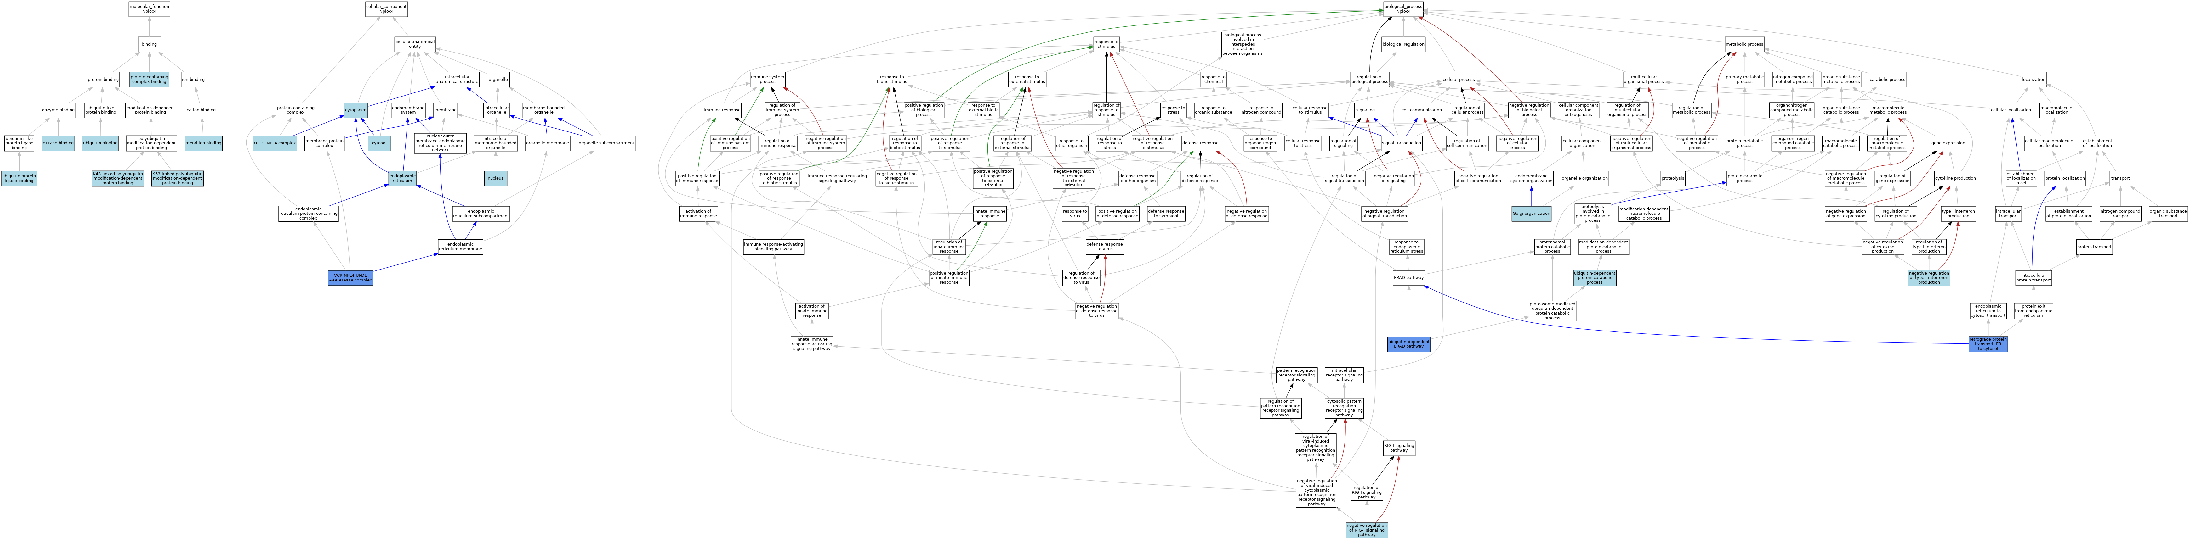Click the 'ubiquitin protein ligase binding' node
The width and height of the screenshot is (2190, 540).
tap(19, 178)
